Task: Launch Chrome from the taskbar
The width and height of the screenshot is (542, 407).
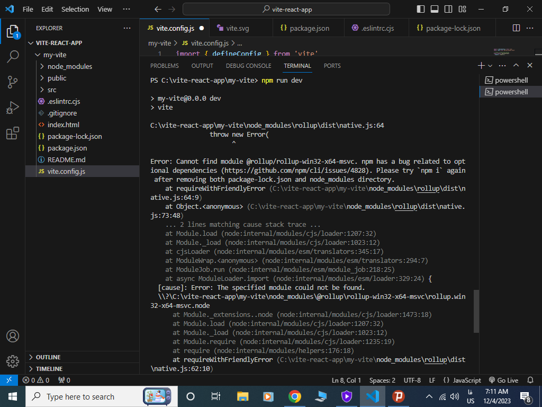Action: [x=295, y=396]
